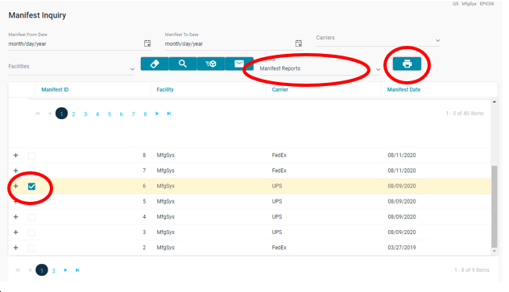Go to previous page in bottom pager
509x292 pixels.
[30, 270]
